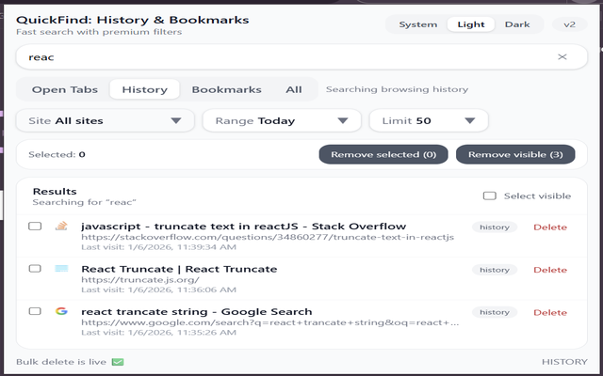Click the Selected: 0 counter text
Screen dimensions: 603x376
(57, 154)
